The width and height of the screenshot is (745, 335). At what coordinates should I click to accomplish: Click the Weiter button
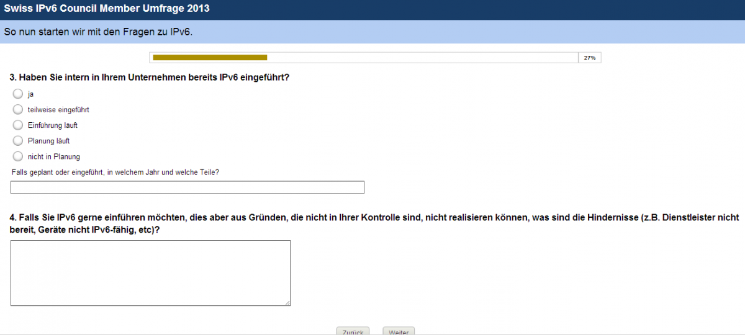click(x=399, y=331)
